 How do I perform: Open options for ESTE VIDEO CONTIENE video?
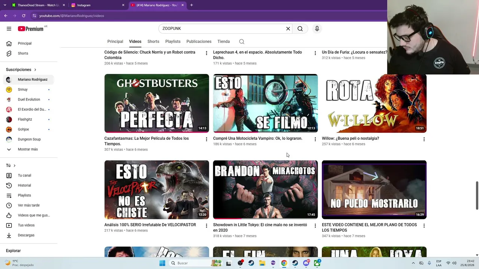click(424, 226)
